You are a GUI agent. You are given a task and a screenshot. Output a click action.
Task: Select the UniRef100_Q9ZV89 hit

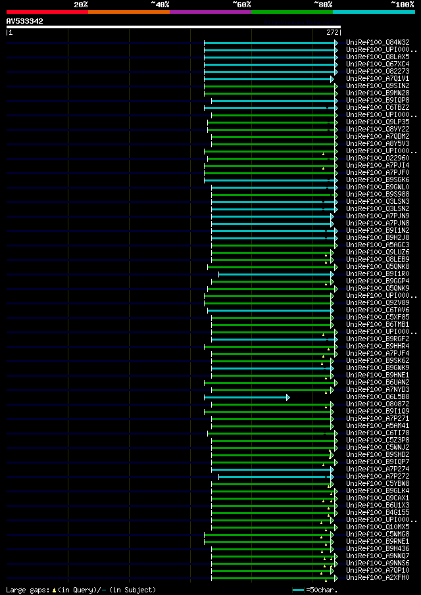pos(378,303)
